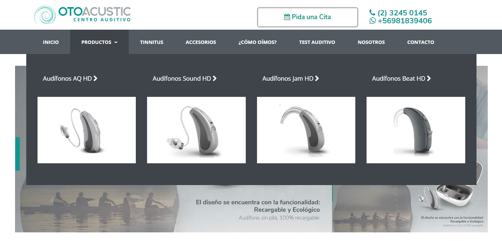Click the calendar icon in Pida una Cita
502x241 pixels.
click(x=287, y=17)
